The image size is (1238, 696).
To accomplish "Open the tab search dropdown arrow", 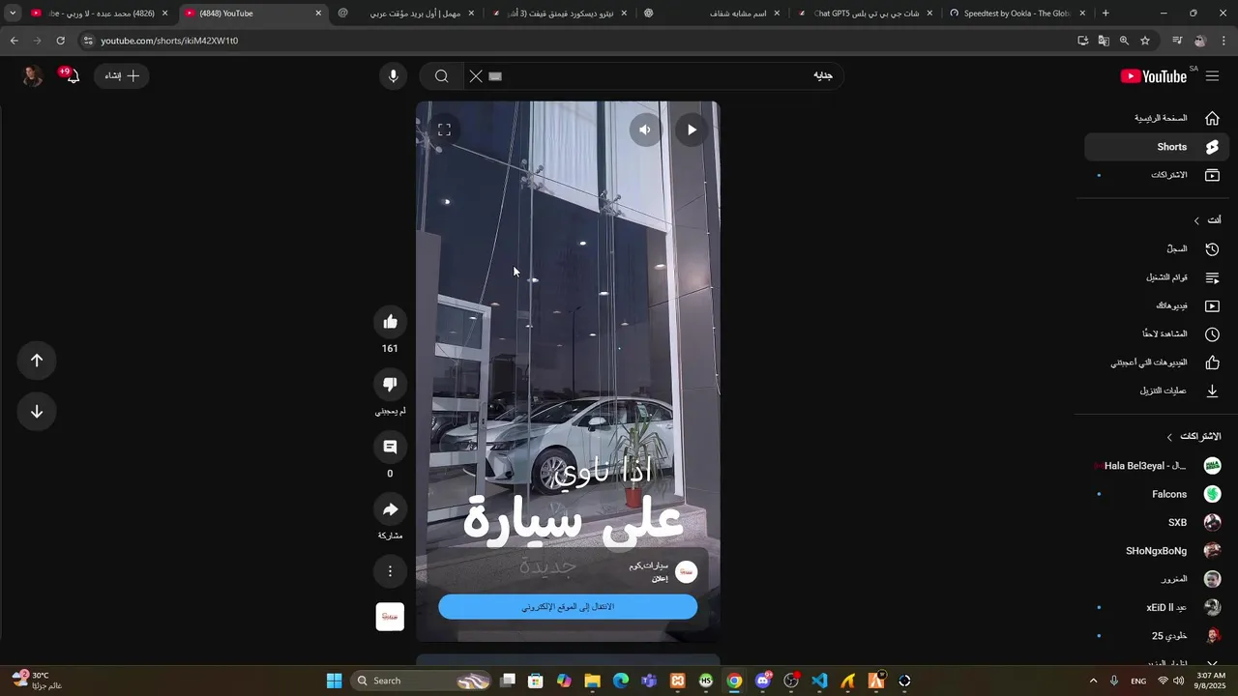I will pyautogui.click(x=13, y=14).
